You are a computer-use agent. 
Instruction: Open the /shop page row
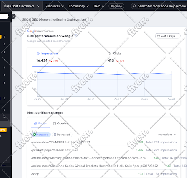click(x=104, y=174)
